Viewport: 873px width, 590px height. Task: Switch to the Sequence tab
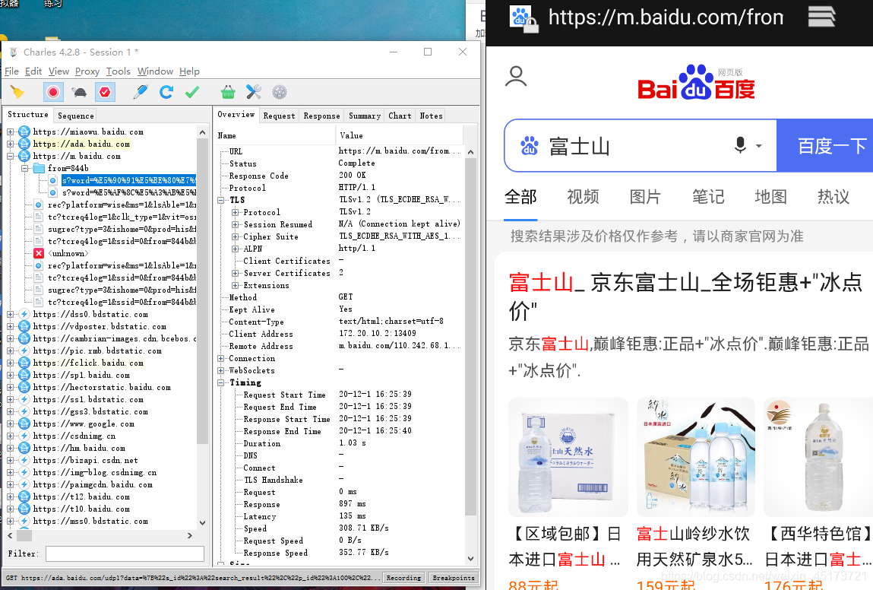pos(74,116)
